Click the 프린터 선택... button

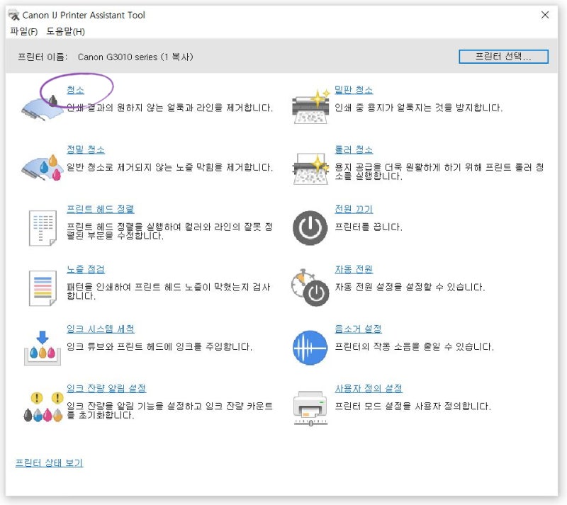coord(505,56)
